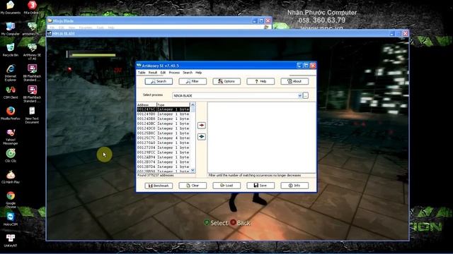Viewport: 453px width, 254px height.
Task: Click the address list scroll-up arrow
Action: 193,104
